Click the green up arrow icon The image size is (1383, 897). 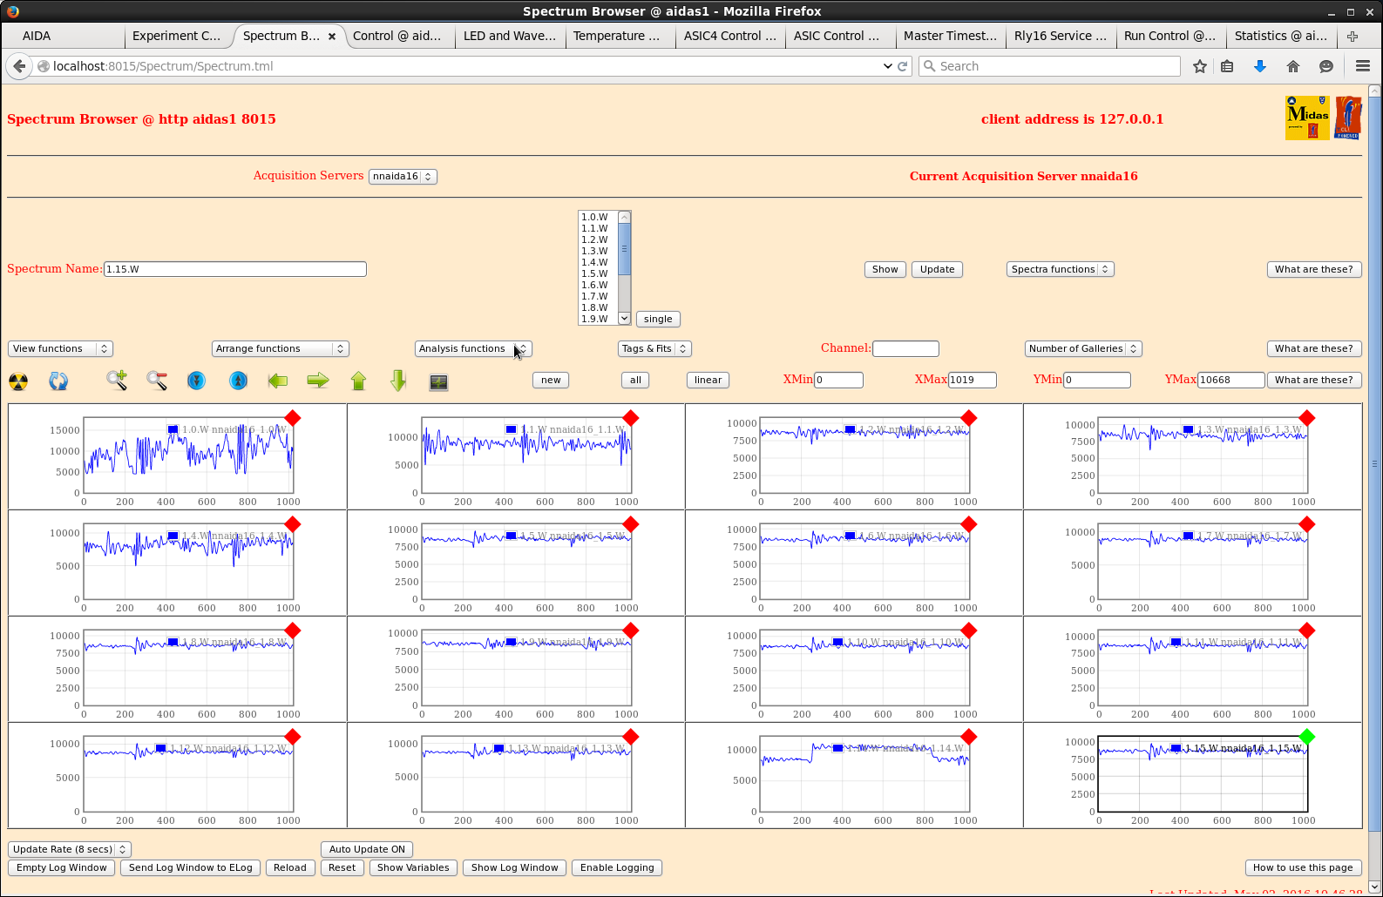pyautogui.click(x=358, y=381)
